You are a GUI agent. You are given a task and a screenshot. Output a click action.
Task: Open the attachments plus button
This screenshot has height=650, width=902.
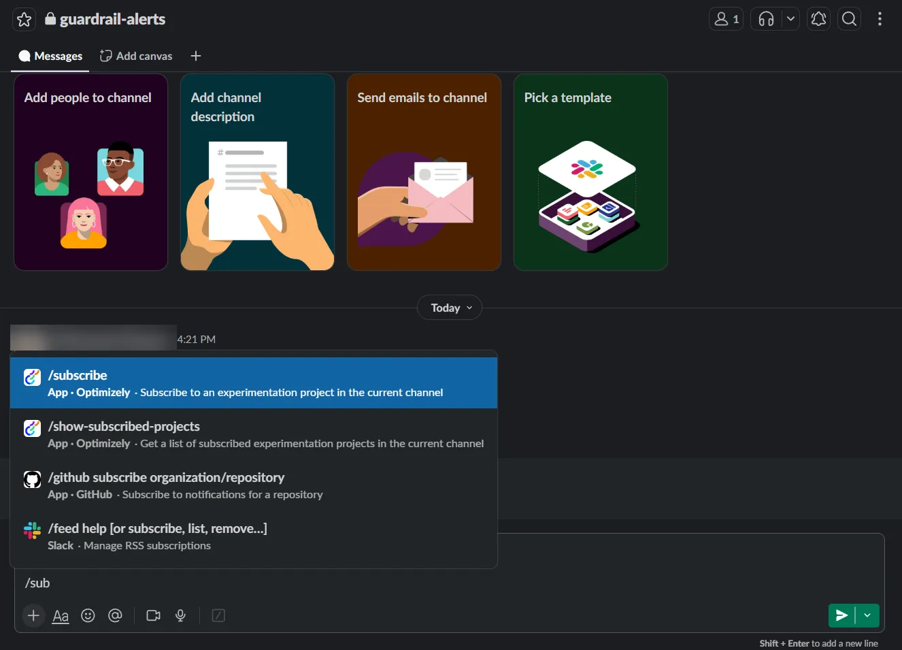(33, 616)
